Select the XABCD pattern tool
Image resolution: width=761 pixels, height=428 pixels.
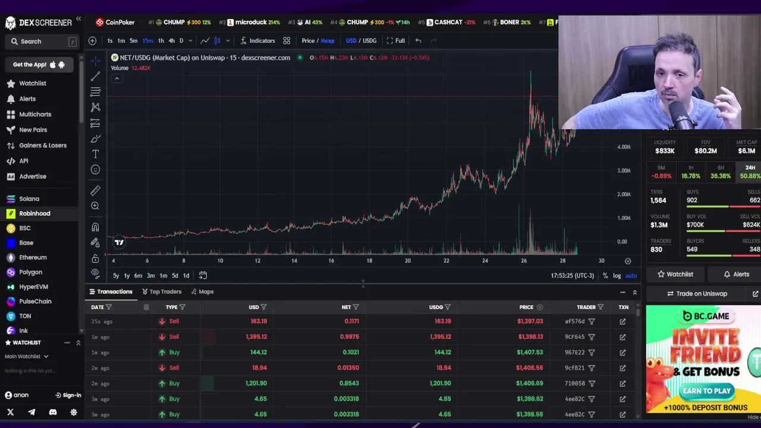(95, 107)
